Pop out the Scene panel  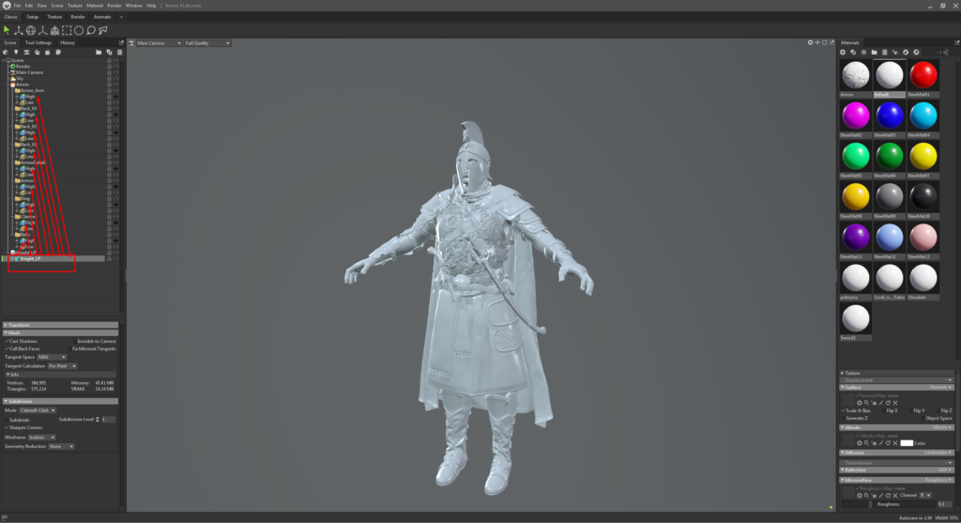point(121,43)
